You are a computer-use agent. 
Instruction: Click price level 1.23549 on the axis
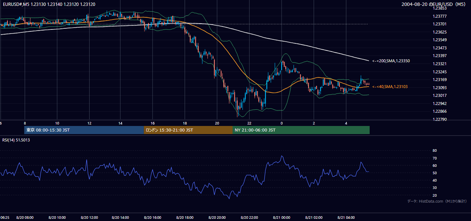click(440, 40)
